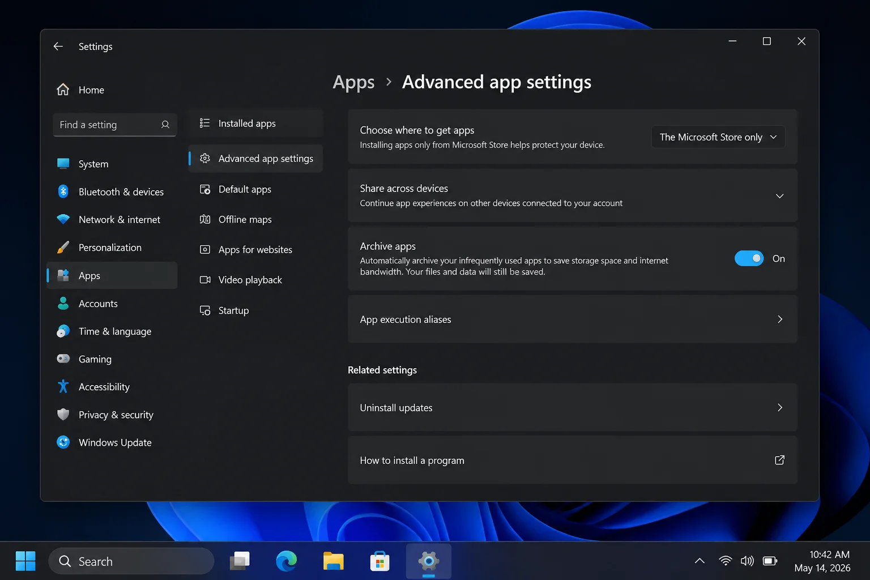Click the taskbar Search box

[x=131, y=561]
